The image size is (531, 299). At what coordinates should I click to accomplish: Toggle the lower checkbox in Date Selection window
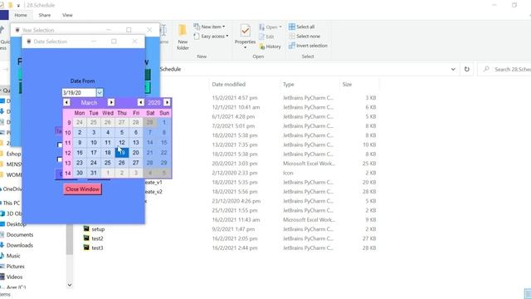tap(60, 159)
